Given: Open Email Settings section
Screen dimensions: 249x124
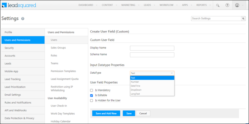Looking at the screenshot, I should (x=23, y=95).
